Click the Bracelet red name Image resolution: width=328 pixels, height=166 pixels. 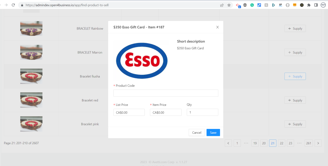coord(90,100)
